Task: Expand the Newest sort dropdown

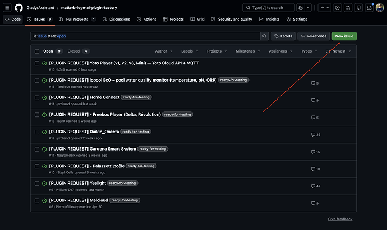Action: click(338, 51)
